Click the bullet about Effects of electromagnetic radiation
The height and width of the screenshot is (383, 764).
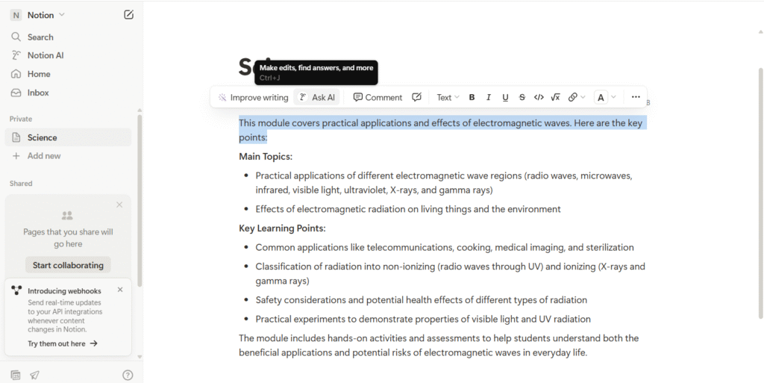click(x=408, y=209)
